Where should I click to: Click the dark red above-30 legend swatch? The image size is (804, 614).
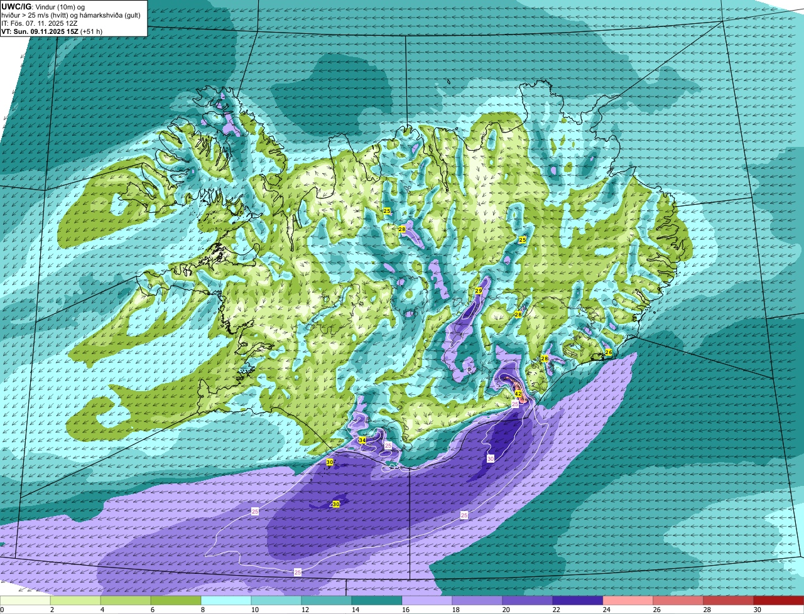coord(779,600)
